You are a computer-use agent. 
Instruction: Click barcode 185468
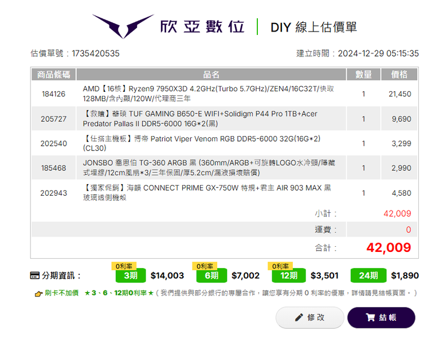(x=54, y=168)
